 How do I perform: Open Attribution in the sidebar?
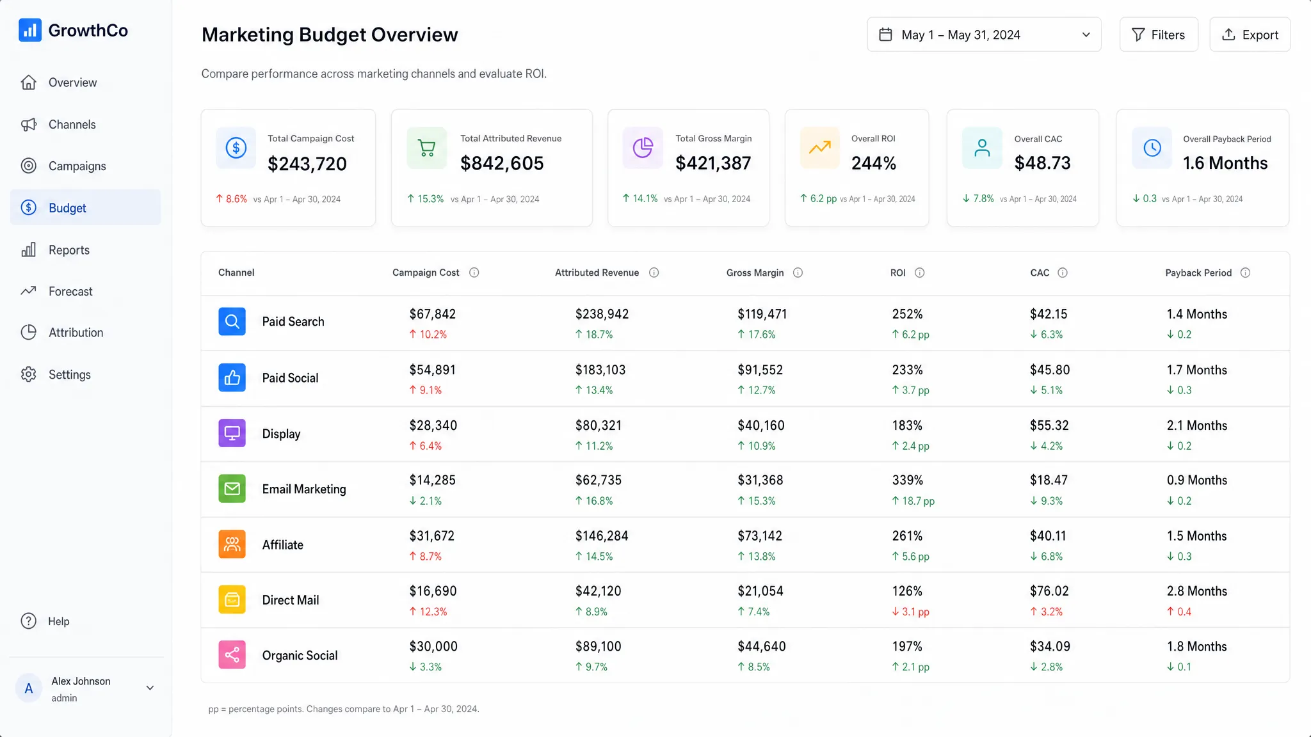click(85, 333)
